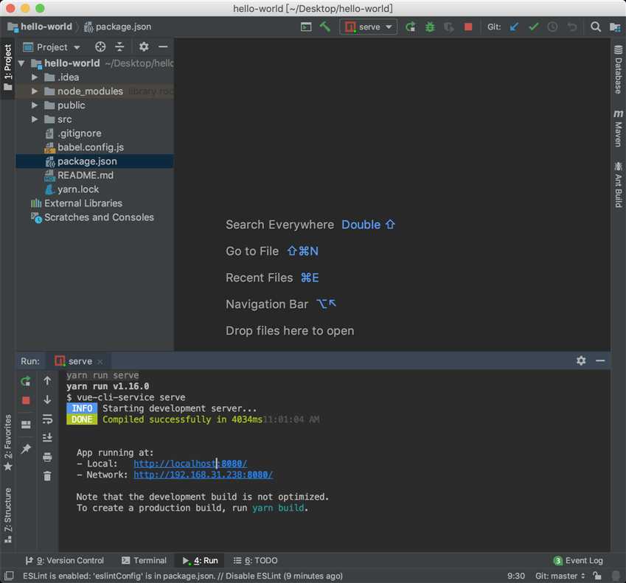Clear console with trash icon
This screenshot has height=583, width=626.
pyautogui.click(x=47, y=475)
